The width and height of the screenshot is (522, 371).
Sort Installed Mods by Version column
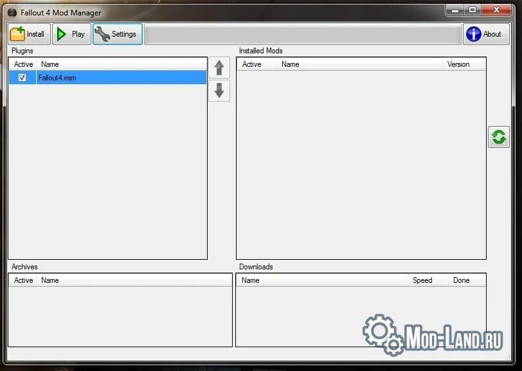pos(464,64)
